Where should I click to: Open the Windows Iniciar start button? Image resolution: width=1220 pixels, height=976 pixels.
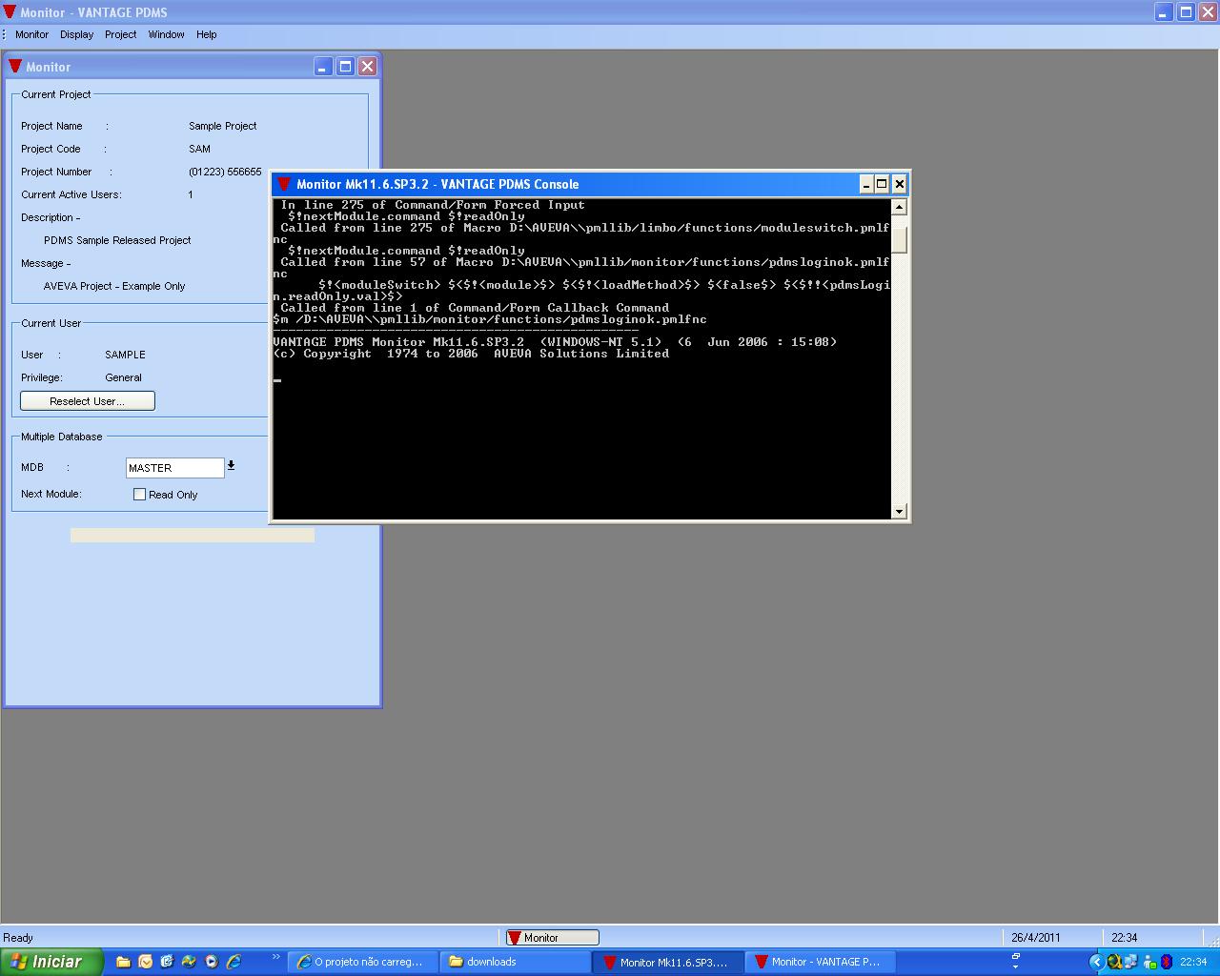tap(51, 962)
